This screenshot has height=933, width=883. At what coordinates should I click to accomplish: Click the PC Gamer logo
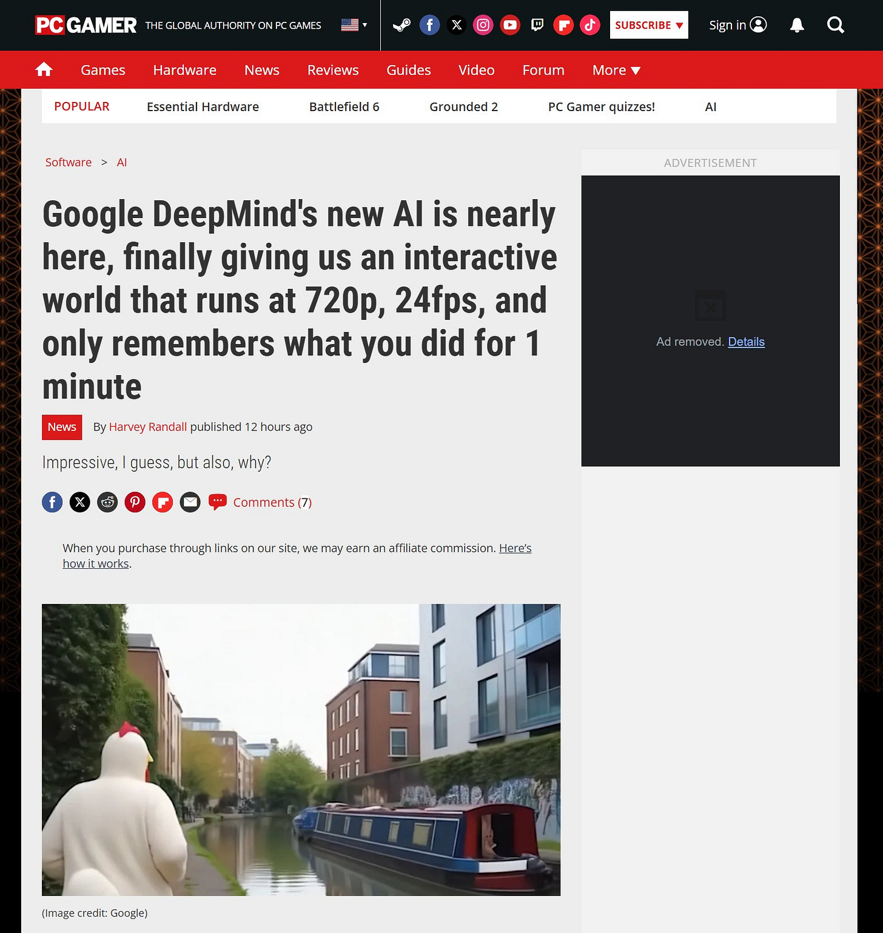(x=86, y=25)
